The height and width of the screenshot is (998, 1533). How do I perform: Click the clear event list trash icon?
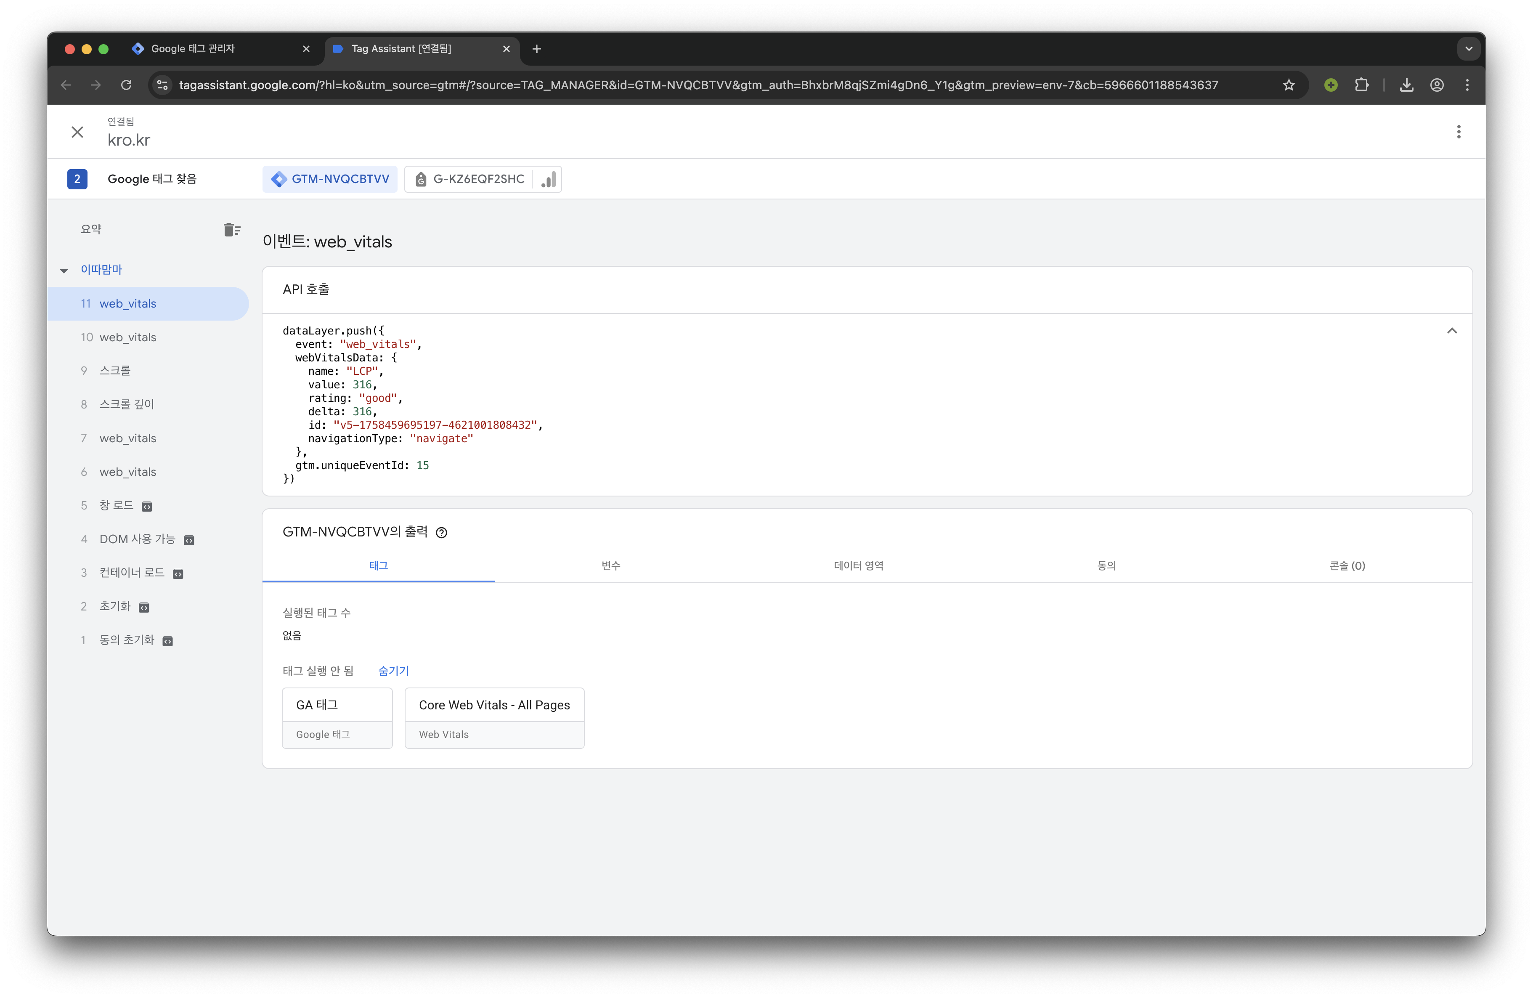click(x=231, y=230)
